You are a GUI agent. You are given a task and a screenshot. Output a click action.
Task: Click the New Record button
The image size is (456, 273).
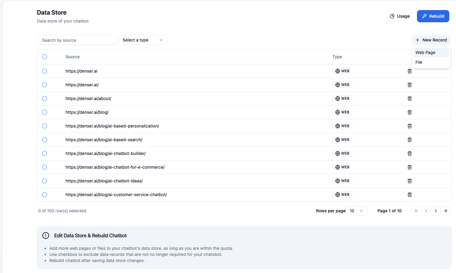tap(431, 40)
